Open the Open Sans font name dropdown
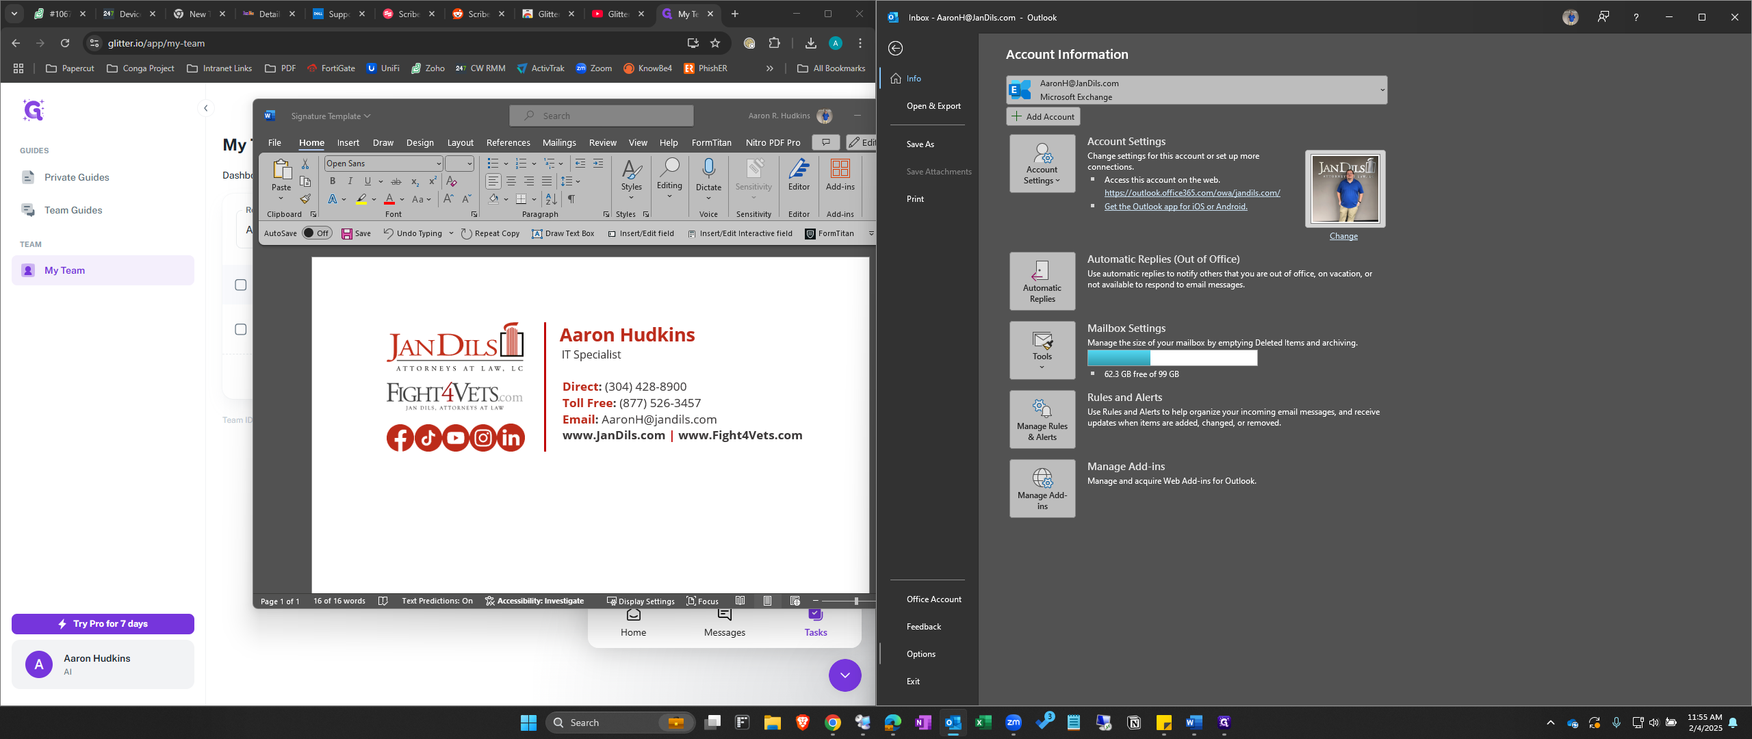 click(439, 164)
